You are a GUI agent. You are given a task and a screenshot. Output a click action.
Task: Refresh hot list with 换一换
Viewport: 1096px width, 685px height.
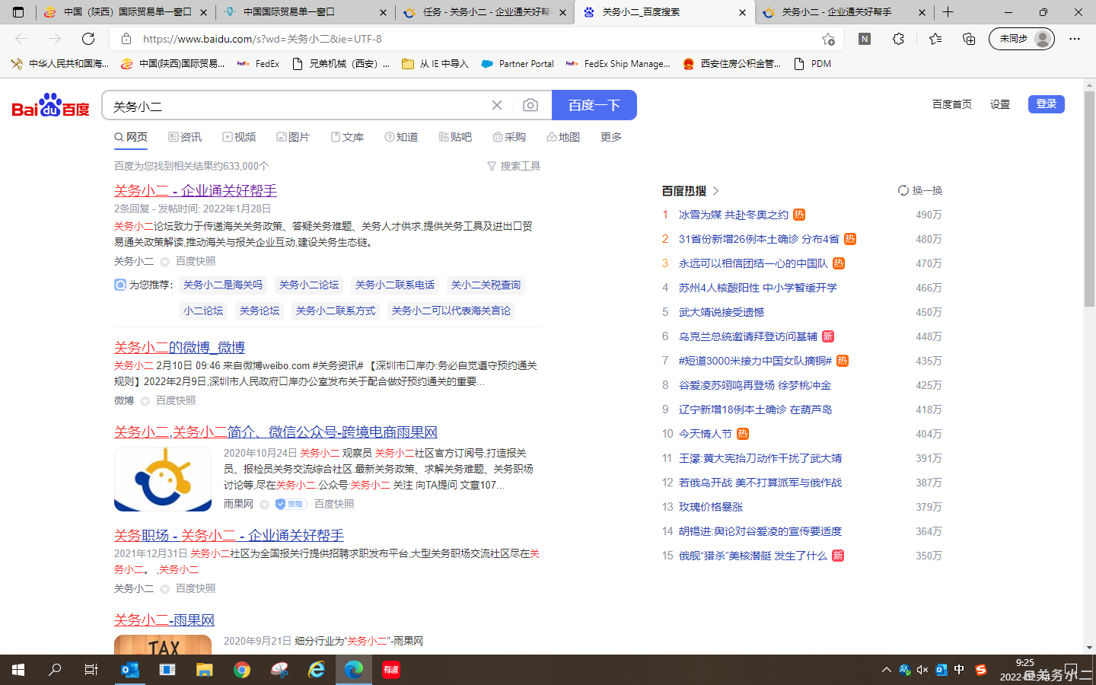[920, 190]
